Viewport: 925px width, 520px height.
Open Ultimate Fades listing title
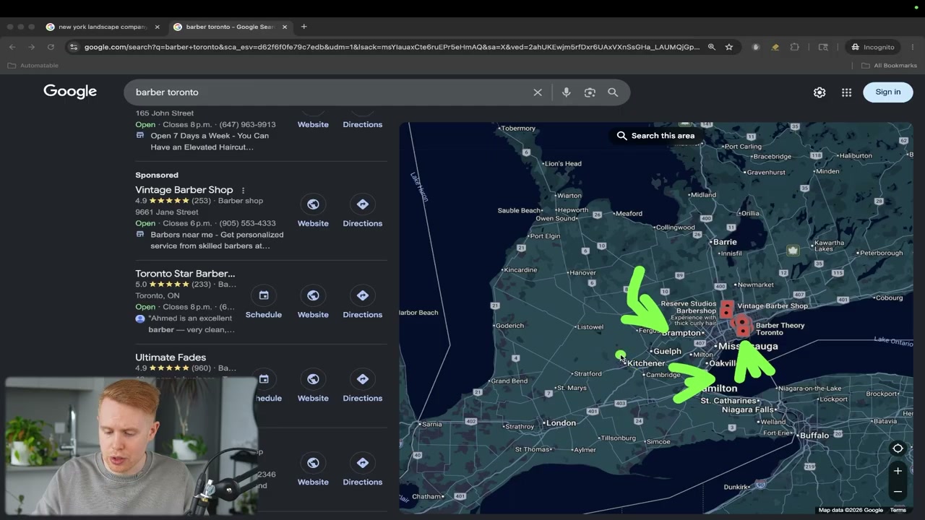171,357
